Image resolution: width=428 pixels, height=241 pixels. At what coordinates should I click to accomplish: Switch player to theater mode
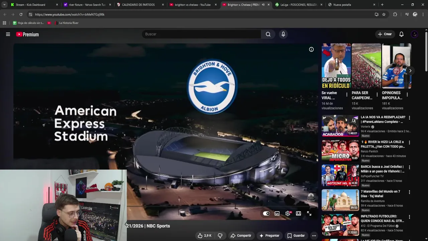(x=299, y=214)
